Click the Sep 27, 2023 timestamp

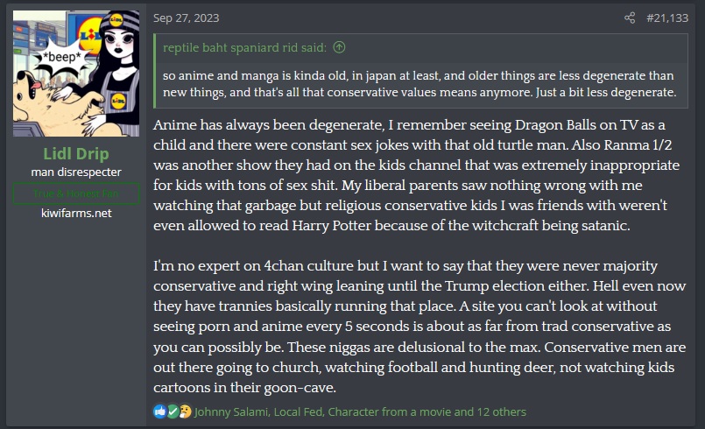click(186, 18)
